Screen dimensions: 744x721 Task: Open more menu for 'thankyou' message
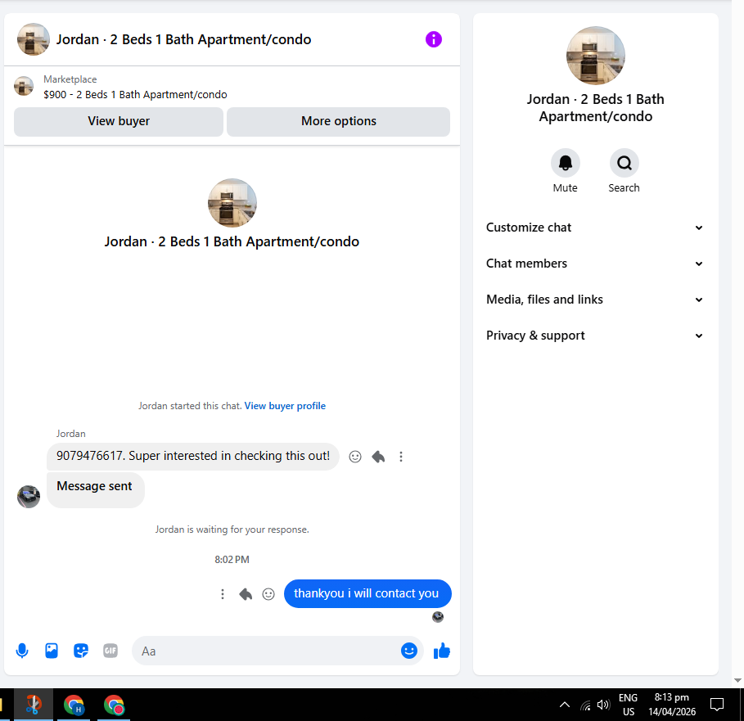pyautogui.click(x=223, y=594)
